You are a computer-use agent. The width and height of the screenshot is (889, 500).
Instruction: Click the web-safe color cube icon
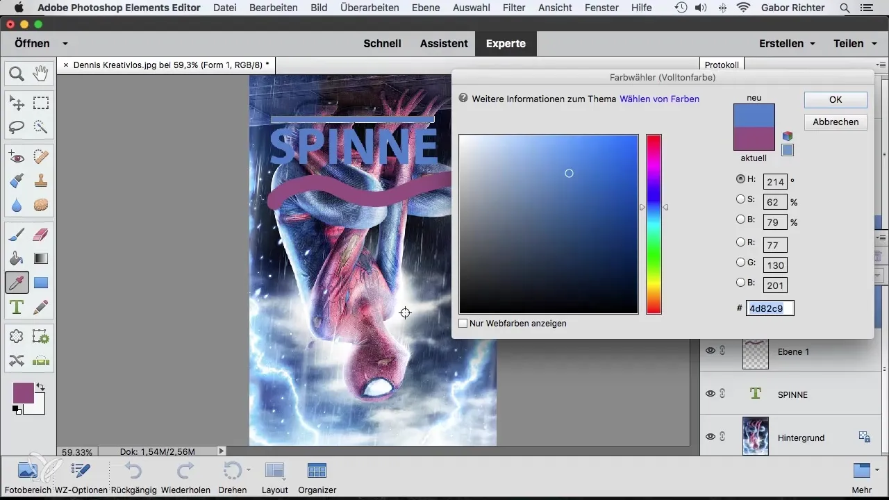(788, 136)
